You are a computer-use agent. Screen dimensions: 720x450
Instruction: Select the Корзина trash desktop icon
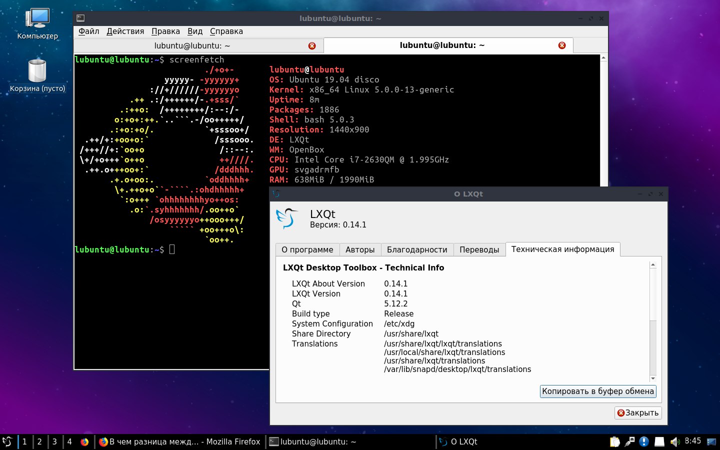[37, 76]
